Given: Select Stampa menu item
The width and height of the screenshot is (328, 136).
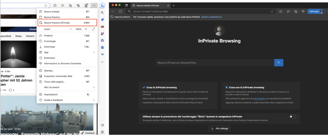Looking at the screenshot, I should 67,71.
